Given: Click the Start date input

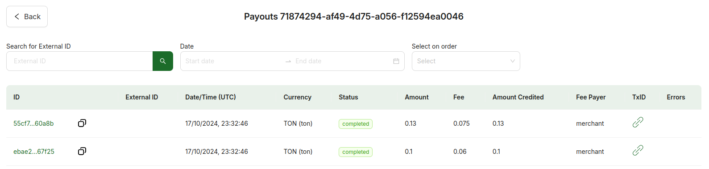Looking at the screenshot, I should pyautogui.click(x=232, y=61).
